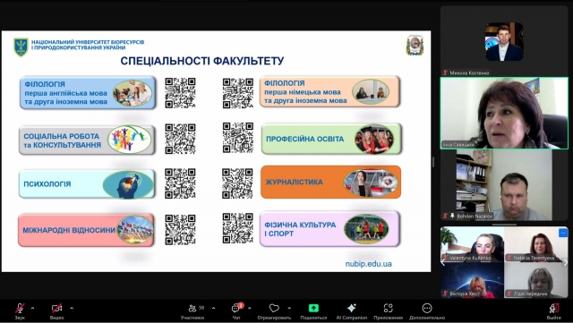
Task: Click the orange Журналістика card
Action: 330,182
